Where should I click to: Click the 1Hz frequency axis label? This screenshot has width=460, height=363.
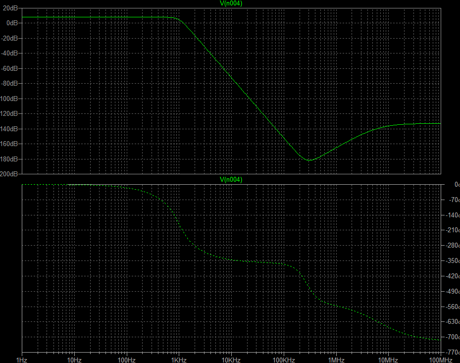pyautogui.click(x=22, y=359)
